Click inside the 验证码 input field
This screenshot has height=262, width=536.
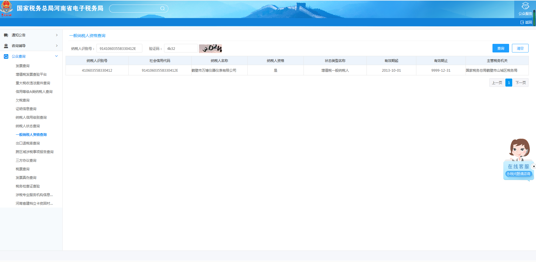(180, 48)
